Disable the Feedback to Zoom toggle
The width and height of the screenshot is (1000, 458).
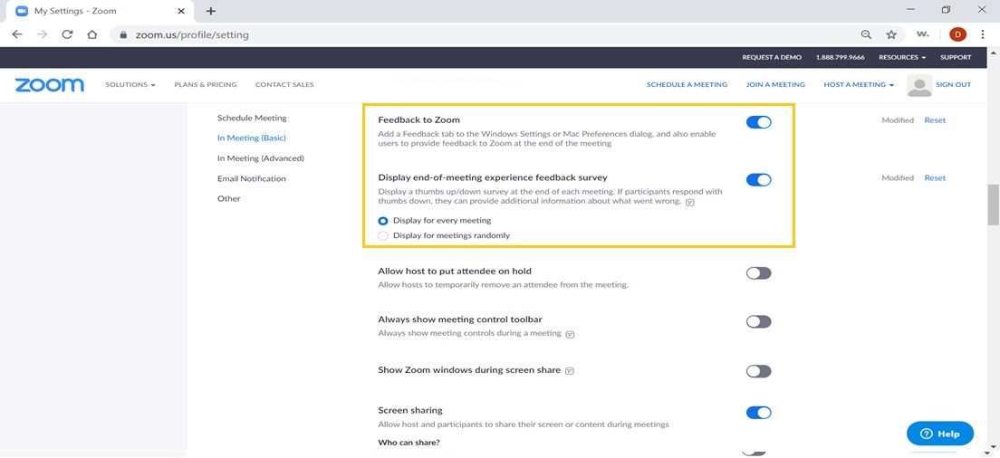coord(758,122)
